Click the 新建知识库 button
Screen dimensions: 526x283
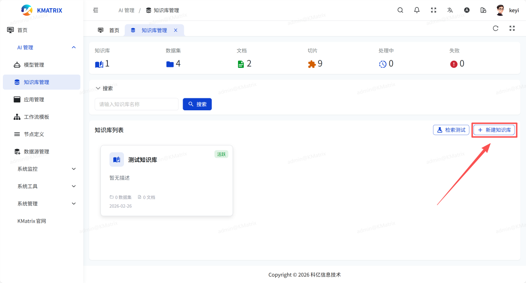[x=494, y=130]
